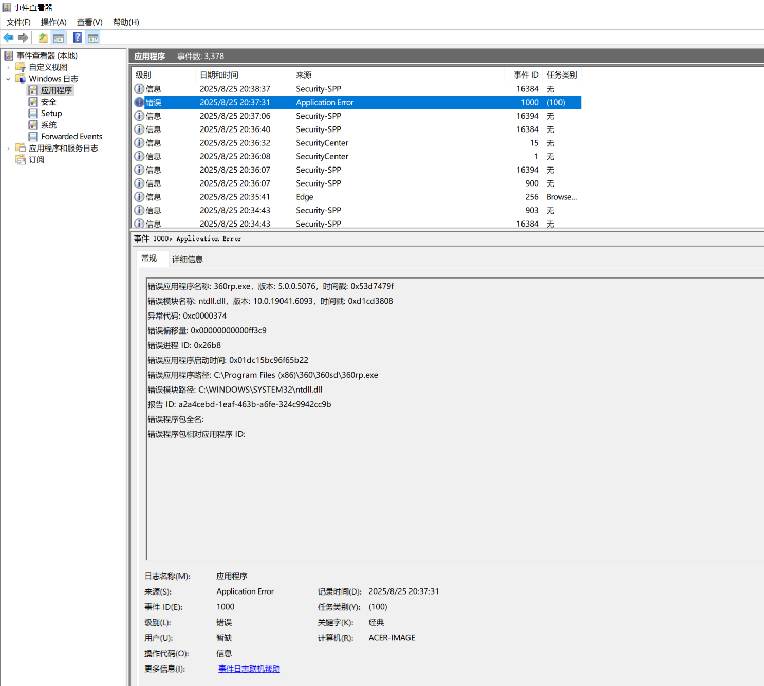Select the 系统 log icon in tree
This screenshot has height=686, width=764.
[33, 125]
